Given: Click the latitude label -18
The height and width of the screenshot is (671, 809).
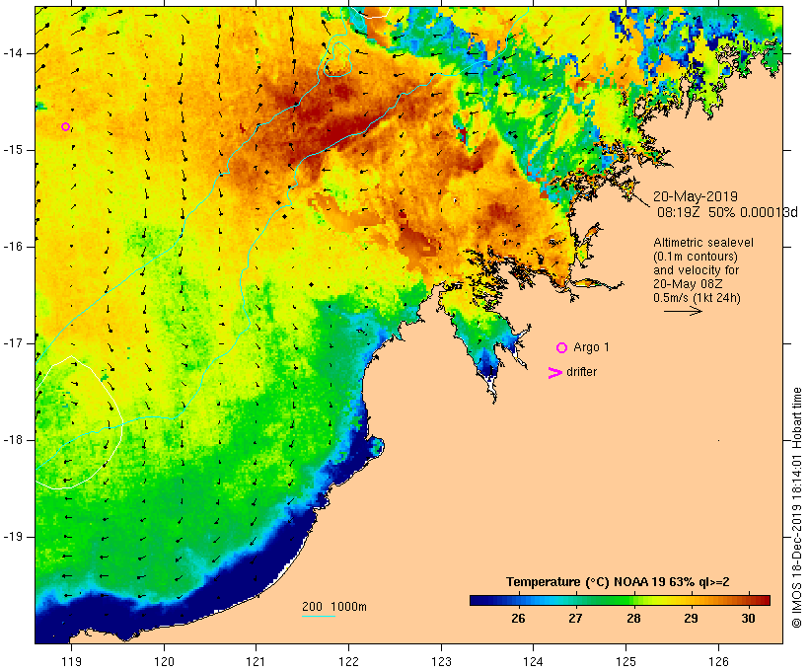Looking at the screenshot, I should [x=12, y=440].
